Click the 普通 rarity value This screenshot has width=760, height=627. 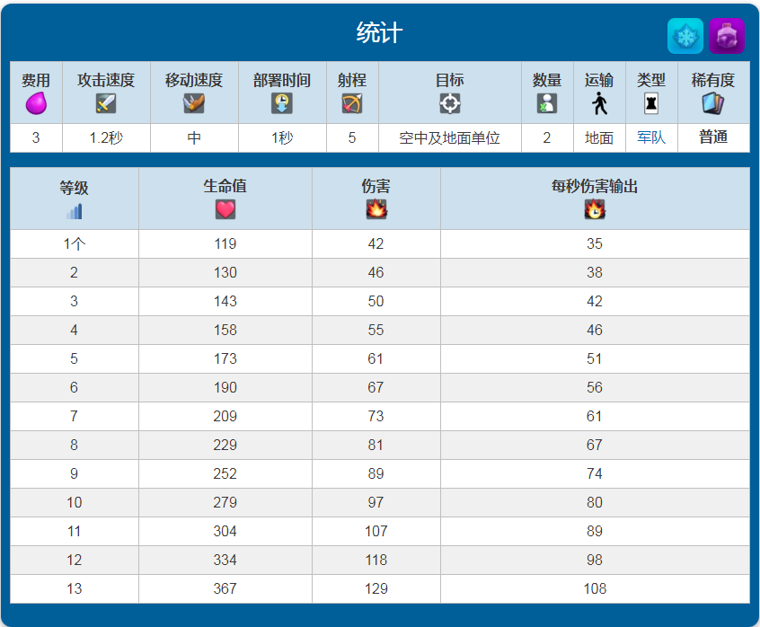(x=713, y=137)
